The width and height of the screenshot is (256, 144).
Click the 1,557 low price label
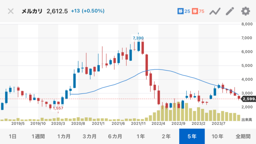pyautogui.click(x=58, y=109)
